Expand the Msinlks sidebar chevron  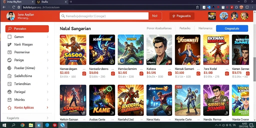pos(47,100)
